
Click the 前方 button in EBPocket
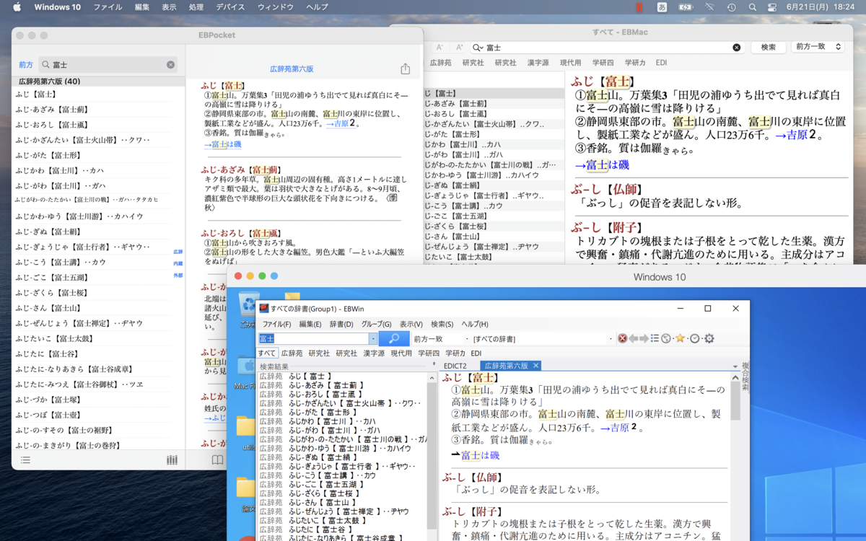[x=26, y=64]
